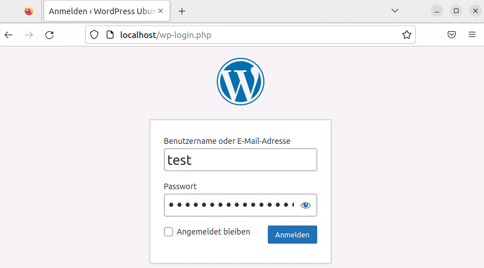Click the Benutzername oder E-Mail-Adresse field
The width and height of the screenshot is (484, 268).
[x=240, y=160]
